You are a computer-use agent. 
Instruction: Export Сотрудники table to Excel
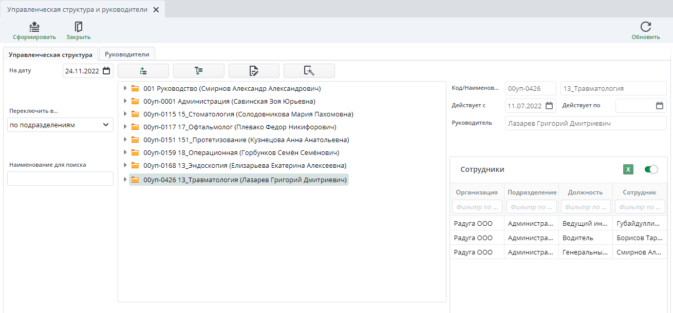tap(628, 169)
